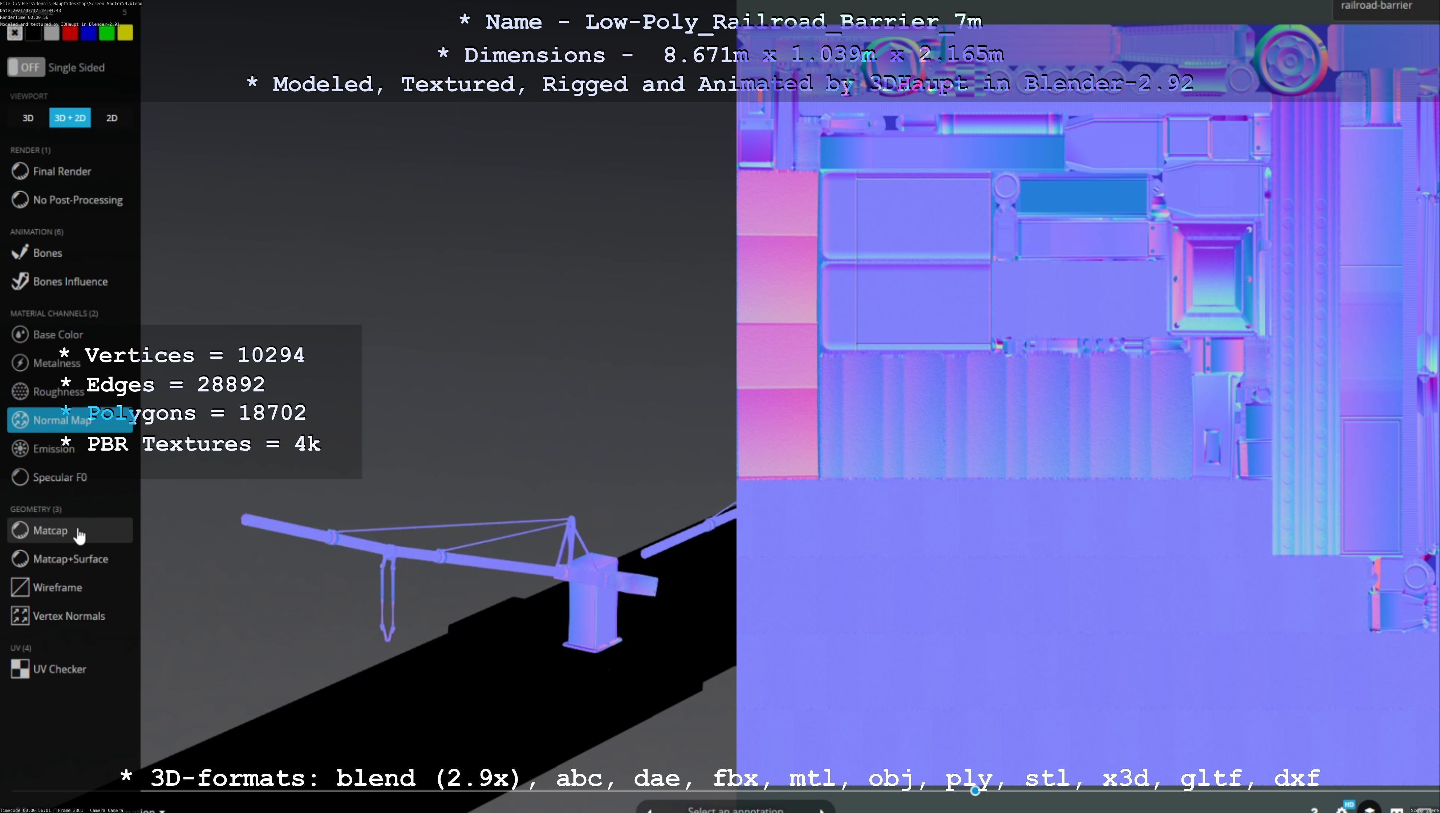Switch to No Post-Processing render
Screen dimensions: 1440x813
point(77,200)
